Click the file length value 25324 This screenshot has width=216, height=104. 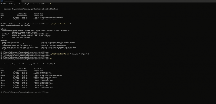(37, 85)
